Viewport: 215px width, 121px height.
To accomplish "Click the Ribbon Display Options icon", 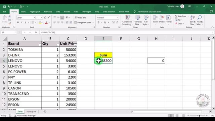I will pos(189,6).
